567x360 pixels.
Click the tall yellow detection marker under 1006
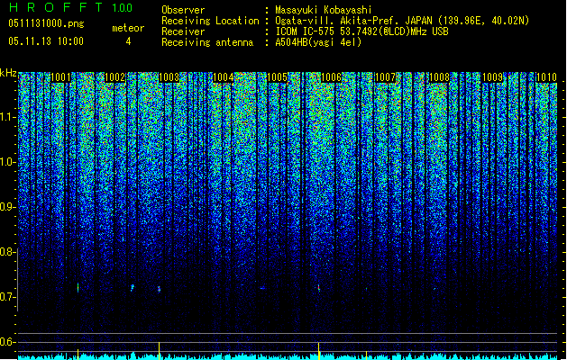coord(318,351)
